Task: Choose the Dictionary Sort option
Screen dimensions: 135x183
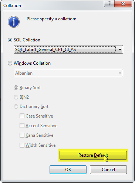Action: [x=16, y=106]
